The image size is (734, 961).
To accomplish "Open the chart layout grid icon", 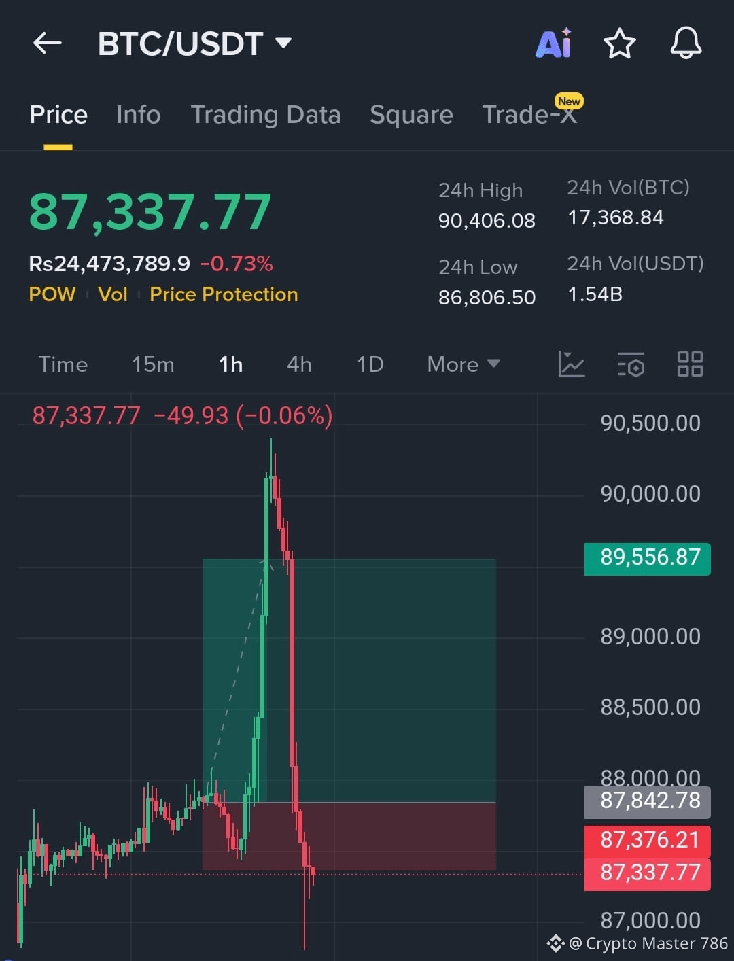I will pyautogui.click(x=689, y=365).
